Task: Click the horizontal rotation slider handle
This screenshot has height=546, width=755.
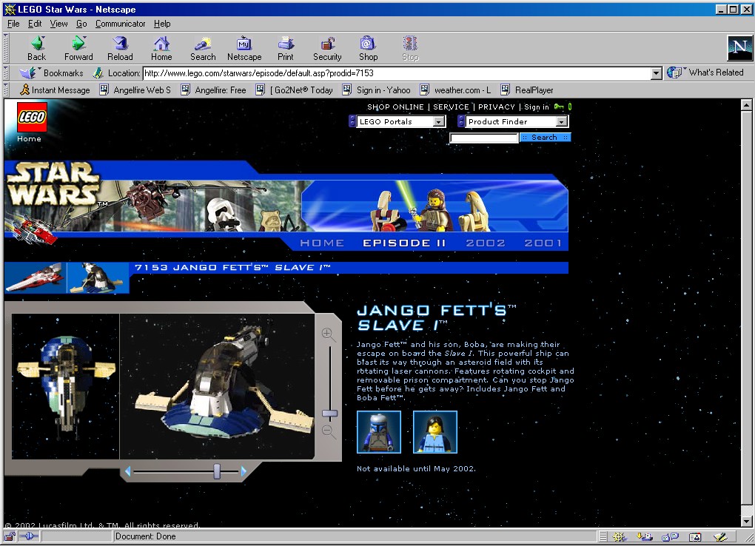Action: 217,471
